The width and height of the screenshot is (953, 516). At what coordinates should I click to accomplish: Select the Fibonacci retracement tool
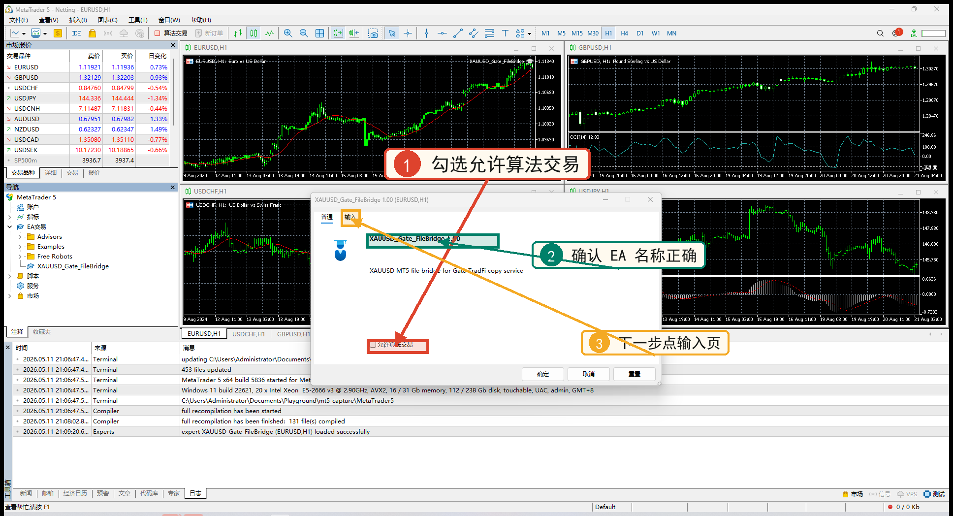(489, 33)
